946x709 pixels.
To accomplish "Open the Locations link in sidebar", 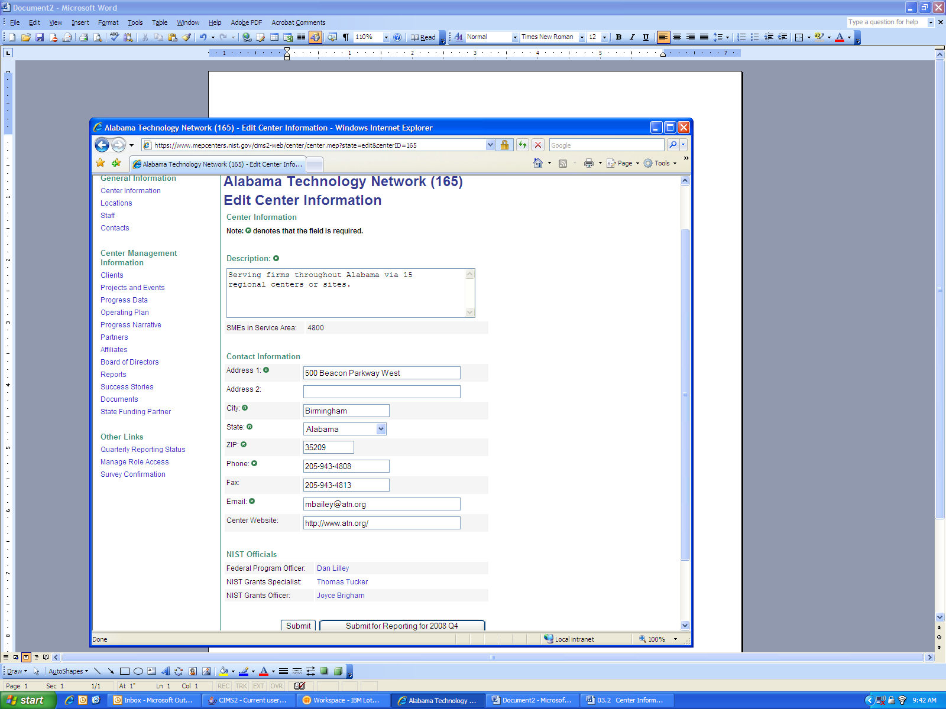I will pyautogui.click(x=116, y=203).
